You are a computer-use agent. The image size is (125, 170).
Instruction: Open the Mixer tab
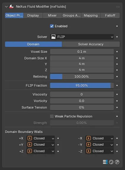pyautogui.click(x=52, y=15)
